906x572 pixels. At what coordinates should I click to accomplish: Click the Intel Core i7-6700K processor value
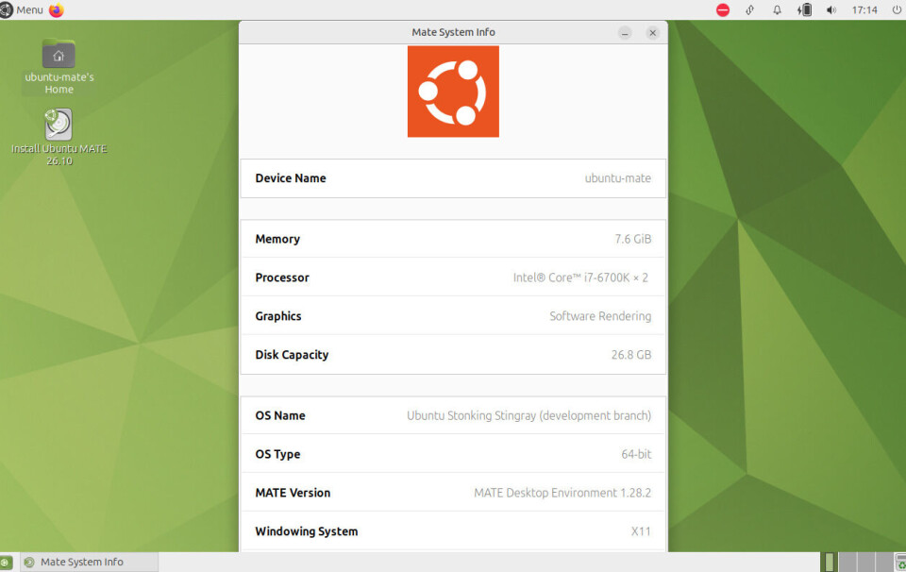tap(580, 278)
